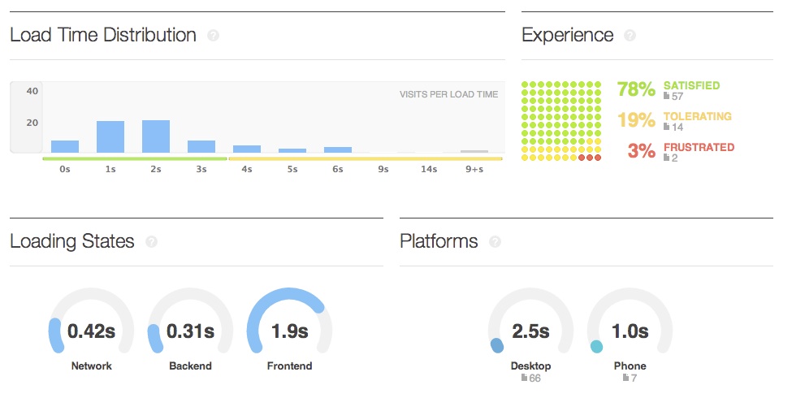Click page icon under FRUSTRATED label
The image size is (792, 398).
click(x=667, y=158)
